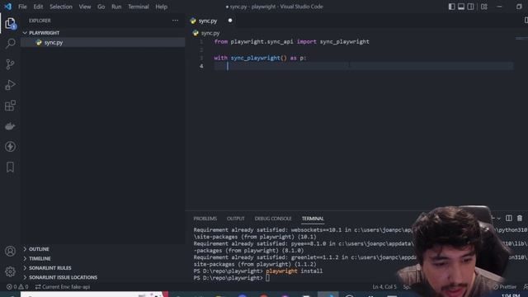Click Python icon on sync.py tab
The width and height of the screenshot is (528, 297).
[193, 21]
